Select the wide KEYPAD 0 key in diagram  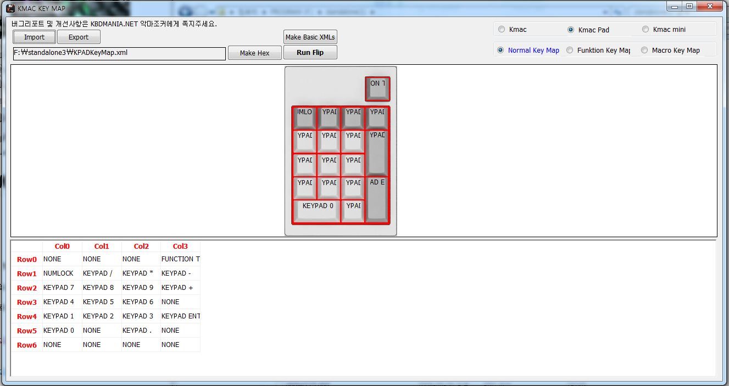pos(316,211)
